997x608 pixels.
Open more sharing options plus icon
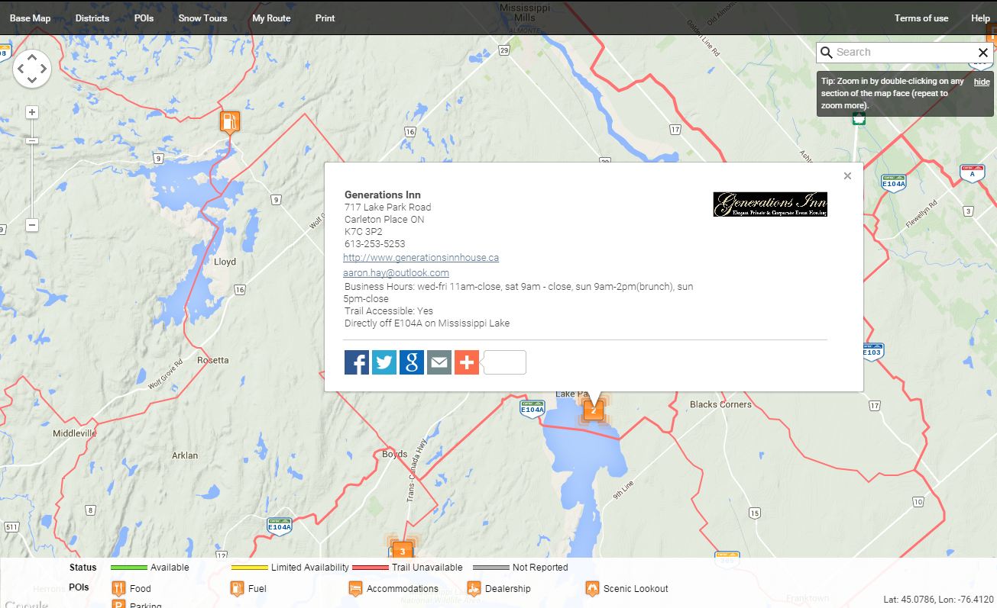[467, 362]
